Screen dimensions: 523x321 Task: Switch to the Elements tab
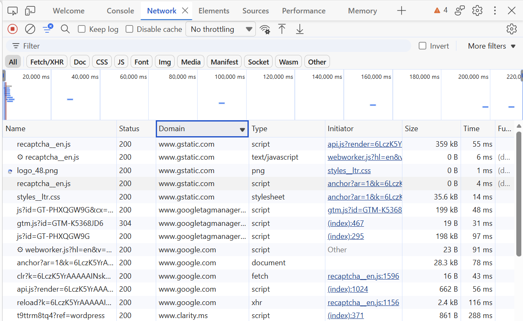pyautogui.click(x=214, y=10)
